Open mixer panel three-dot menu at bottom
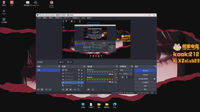The width and height of the screenshot is (200, 112). [x=92, y=90]
